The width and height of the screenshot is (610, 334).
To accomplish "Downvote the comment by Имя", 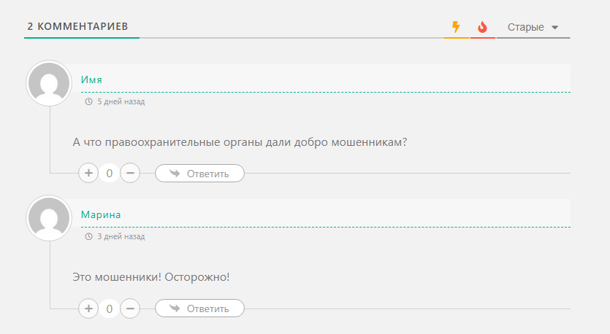I will [130, 174].
